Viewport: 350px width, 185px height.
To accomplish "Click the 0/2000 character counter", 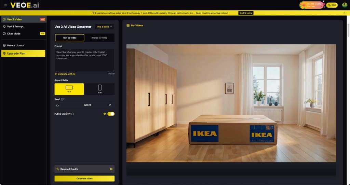I will point(111,74).
